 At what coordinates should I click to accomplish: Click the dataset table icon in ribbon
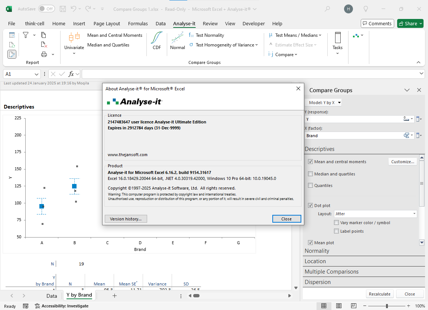[x=12, y=35]
